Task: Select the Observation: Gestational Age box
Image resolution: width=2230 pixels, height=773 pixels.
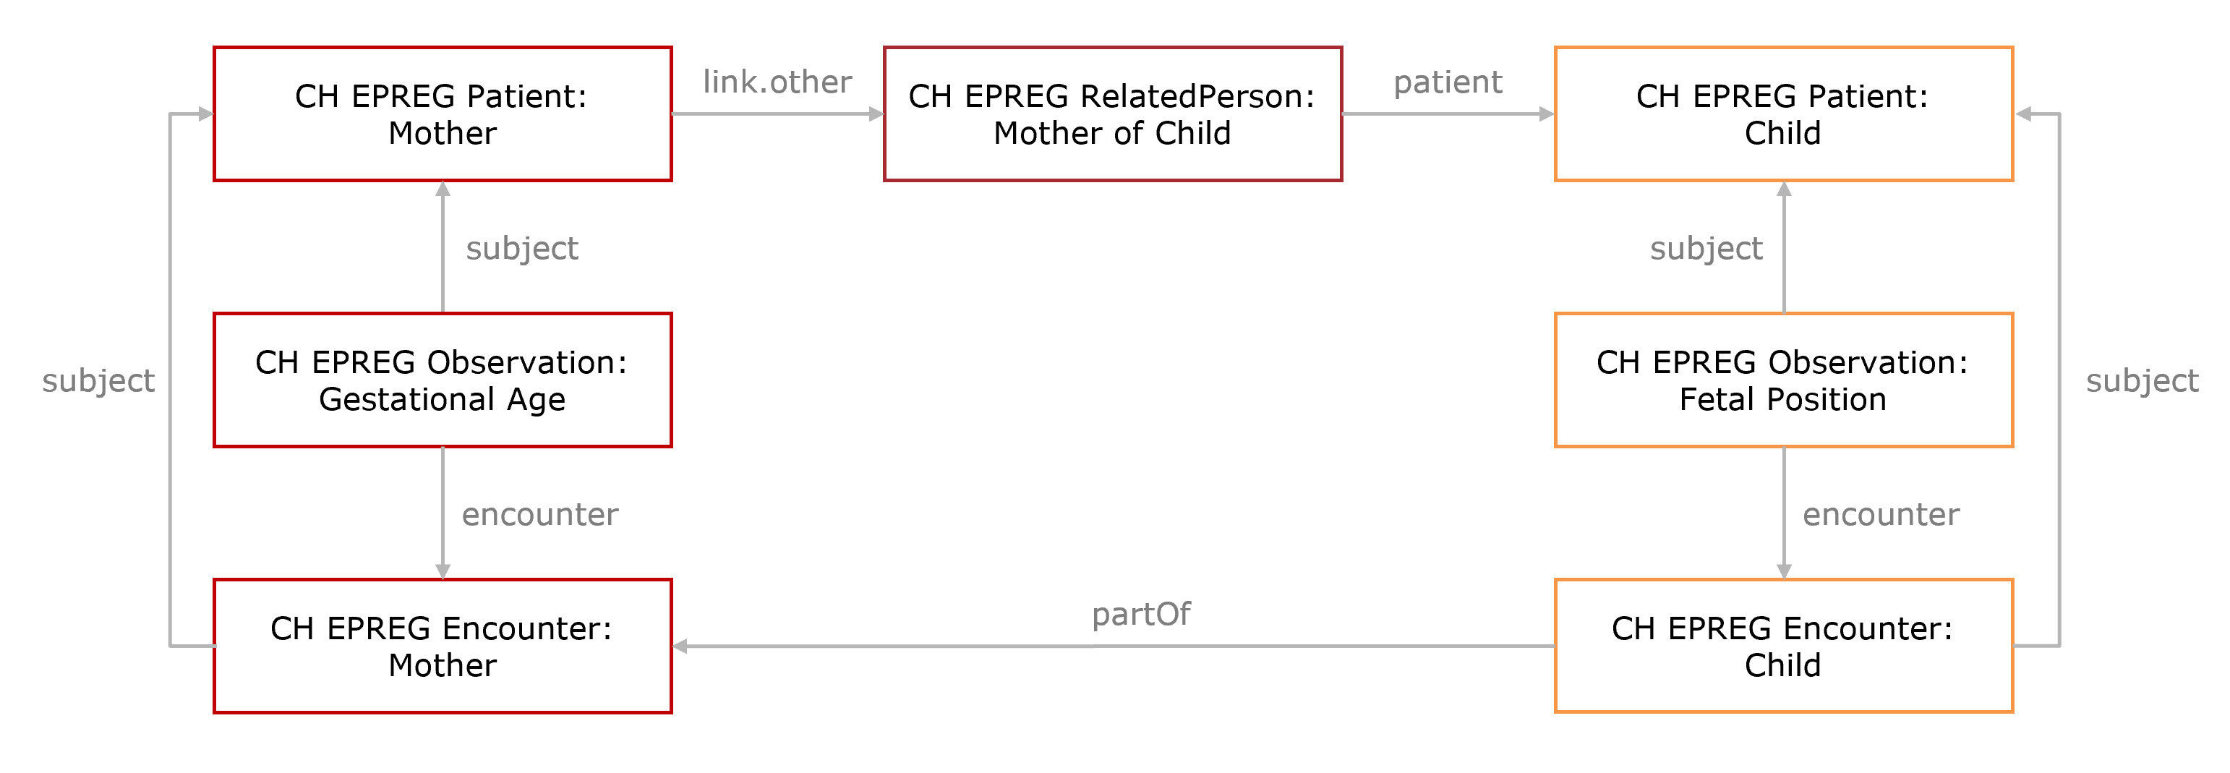Action: (x=443, y=380)
